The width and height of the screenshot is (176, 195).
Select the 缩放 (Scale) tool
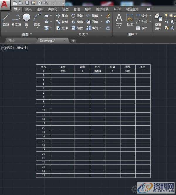tap(77, 28)
